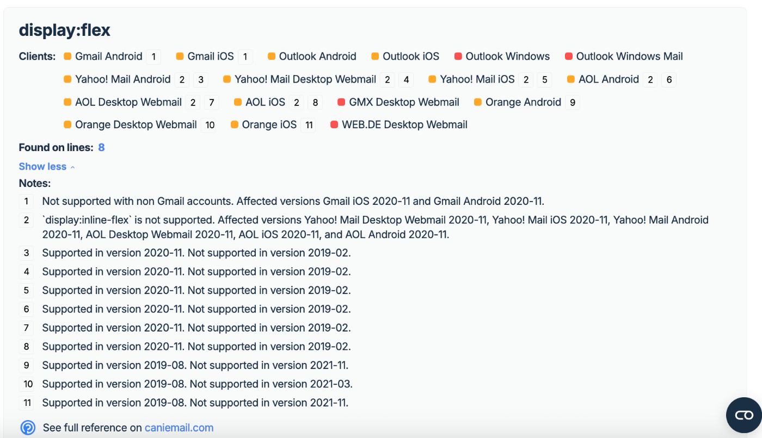Image resolution: width=762 pixels, height=438 pixels.
Task: Click note badge 9 beside Orange Android
Action: point(572,103)
